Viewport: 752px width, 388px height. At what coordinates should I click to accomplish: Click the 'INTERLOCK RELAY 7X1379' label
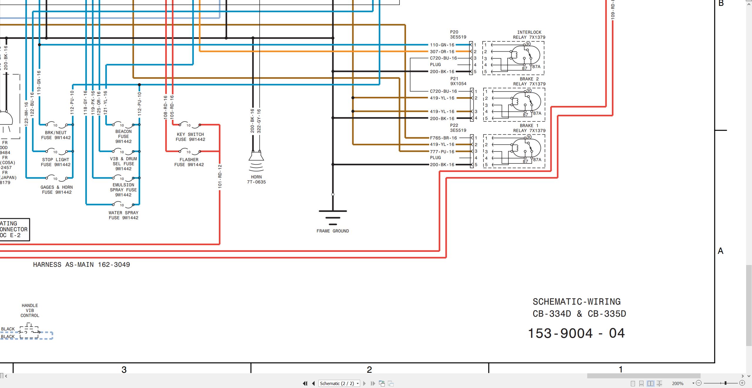click(529, 35)
